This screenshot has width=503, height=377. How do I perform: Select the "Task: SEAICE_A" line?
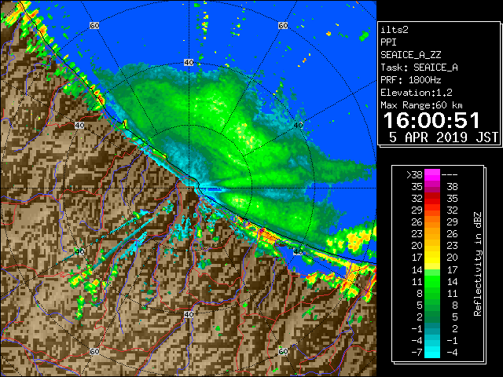pos(419,68)
